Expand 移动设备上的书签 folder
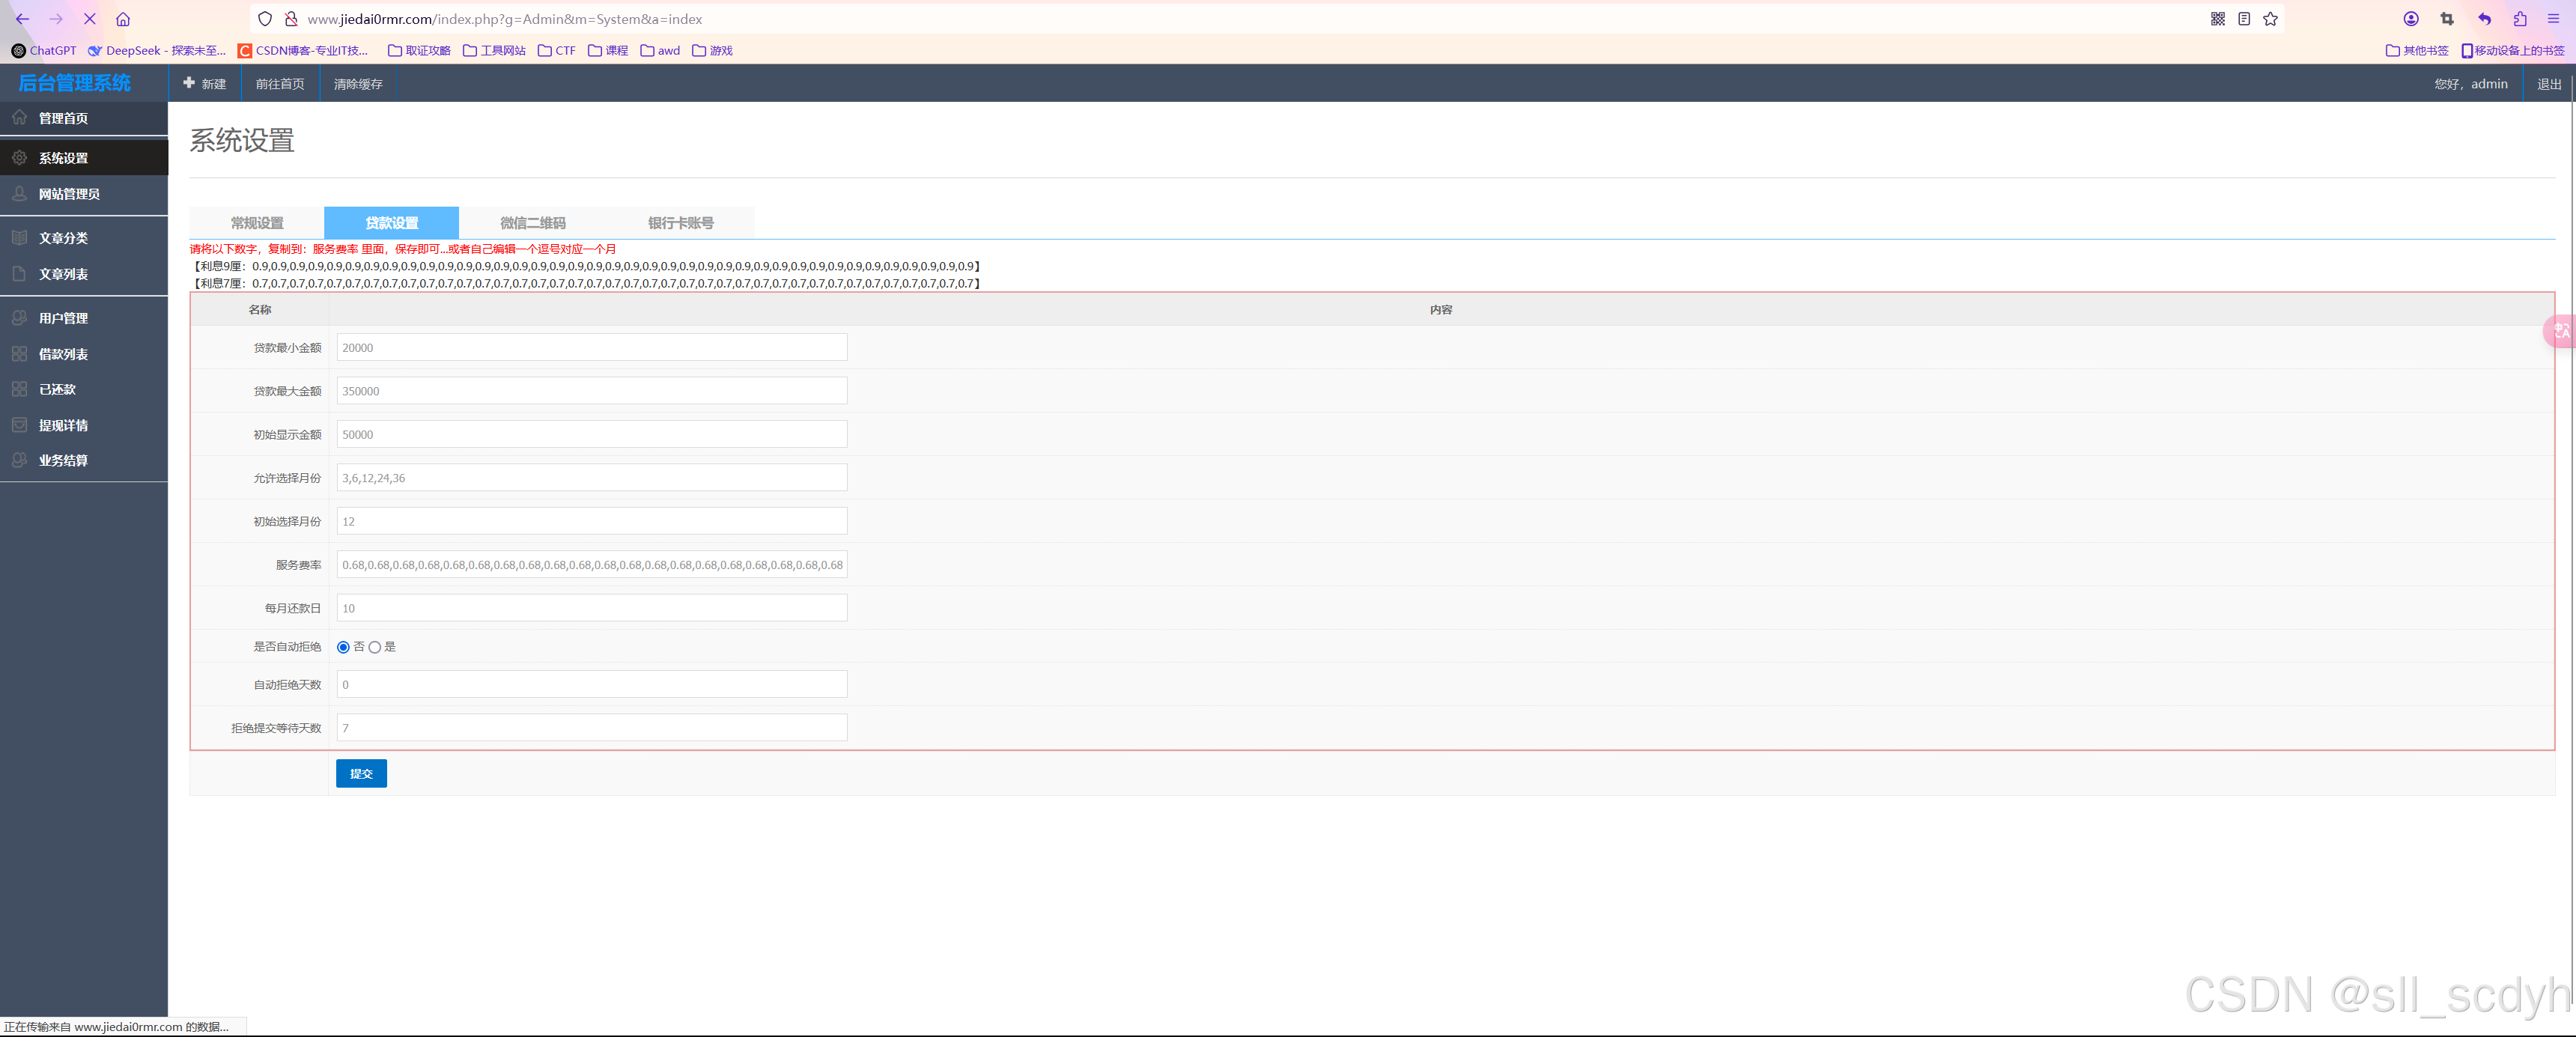This screenshot has width=2576, height=1037. [2513, 50]
